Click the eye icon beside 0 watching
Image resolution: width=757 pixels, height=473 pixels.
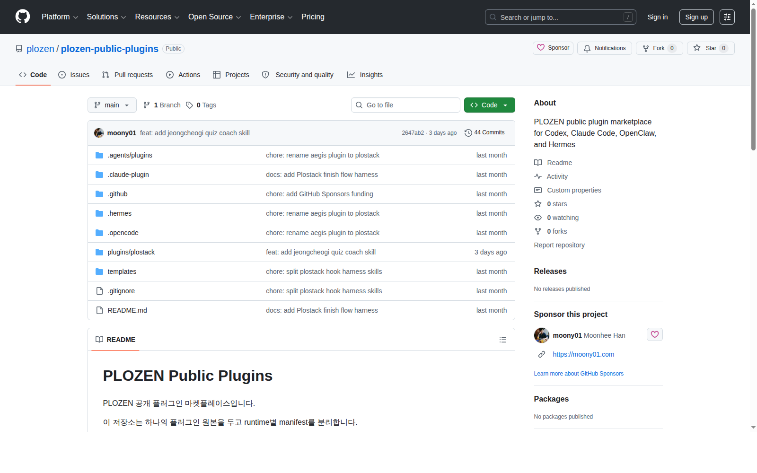pos(538,218)
